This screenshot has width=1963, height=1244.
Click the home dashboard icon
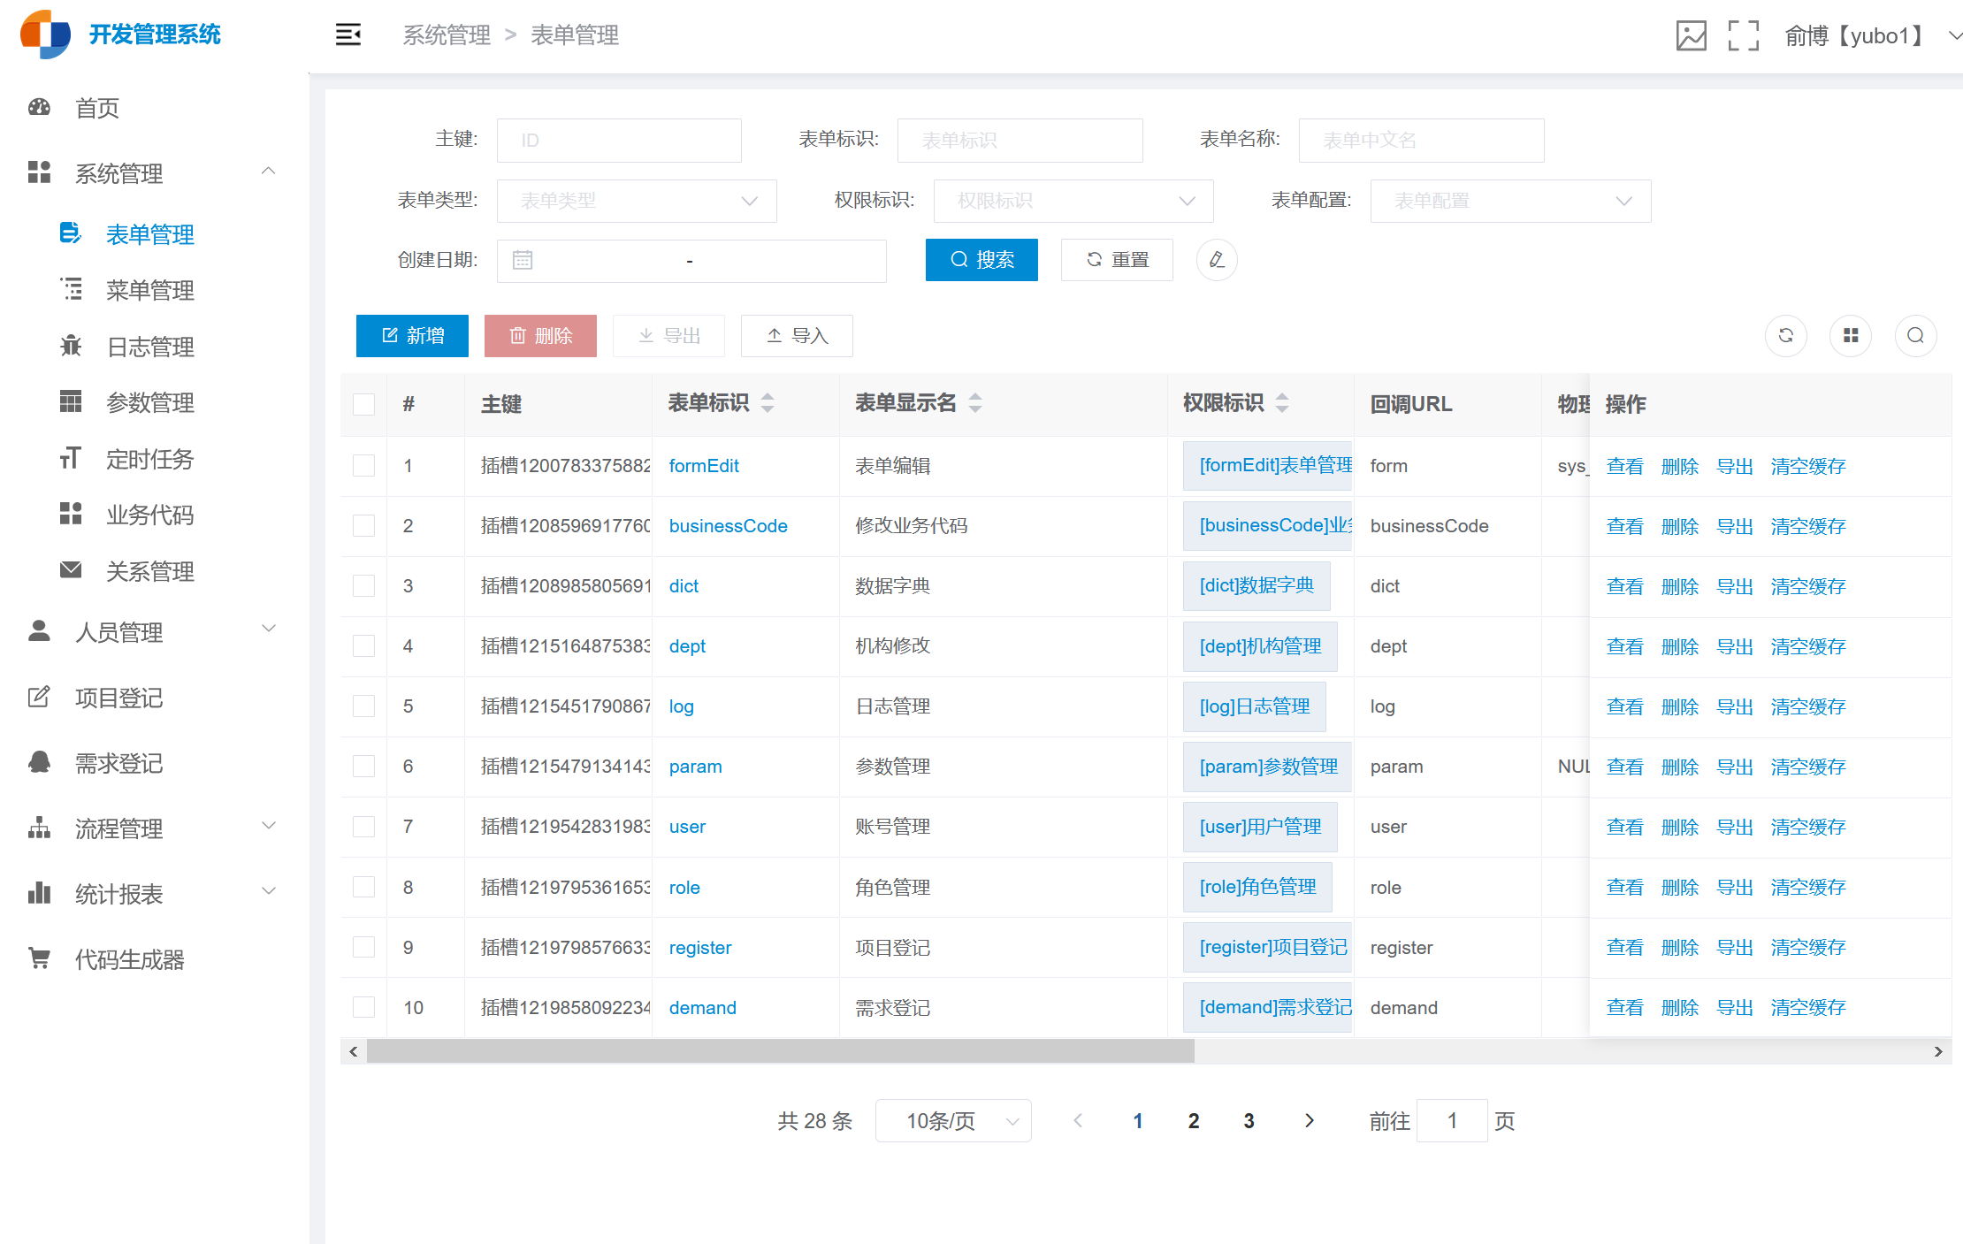(40, 107)
